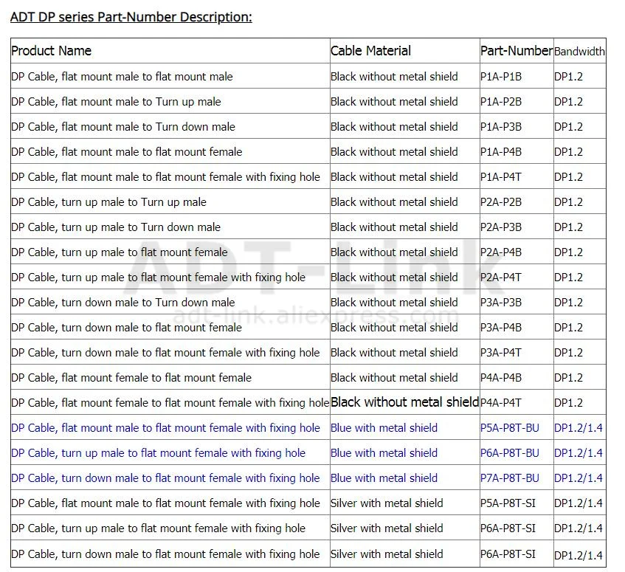This screenshot has width=625, height=572.
Task: Select the P2A-P3B part number
Action: point(501,227)
